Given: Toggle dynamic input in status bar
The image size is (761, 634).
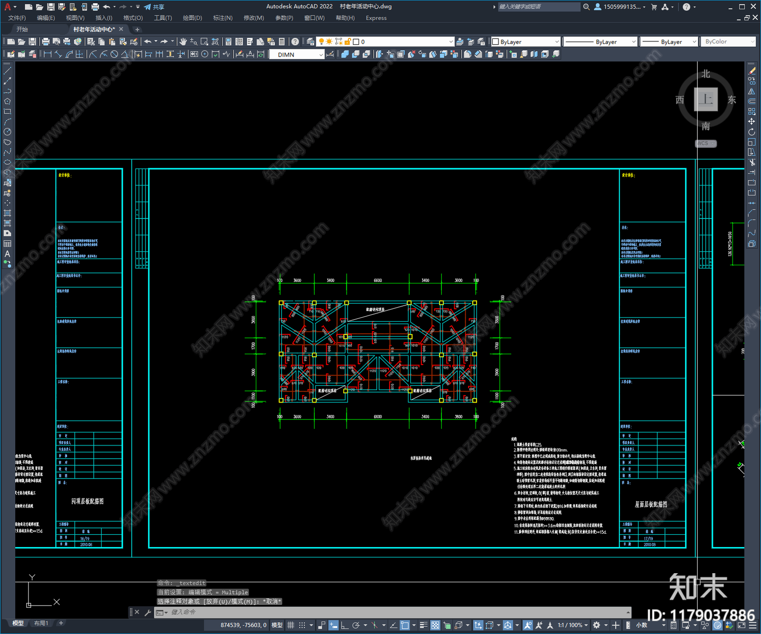Looking at the screenshot, I should pos(333,625).
